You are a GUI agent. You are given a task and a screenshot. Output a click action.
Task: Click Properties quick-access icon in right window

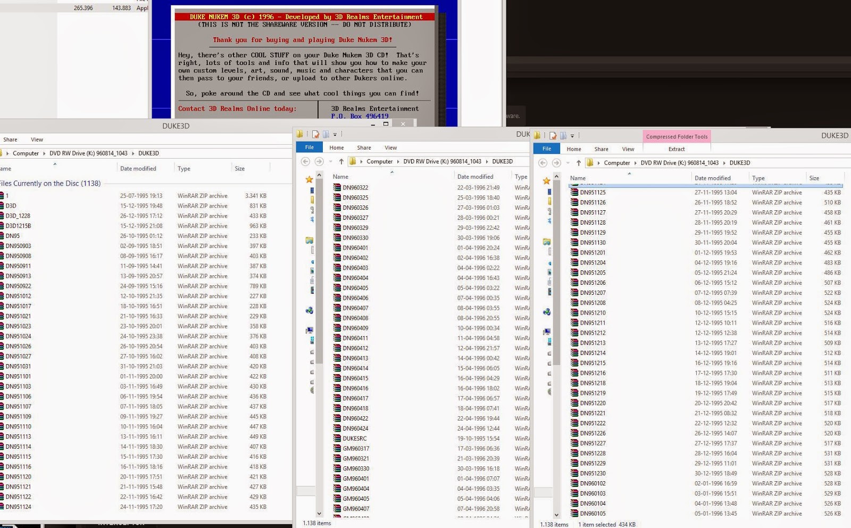tap(553, 136)
